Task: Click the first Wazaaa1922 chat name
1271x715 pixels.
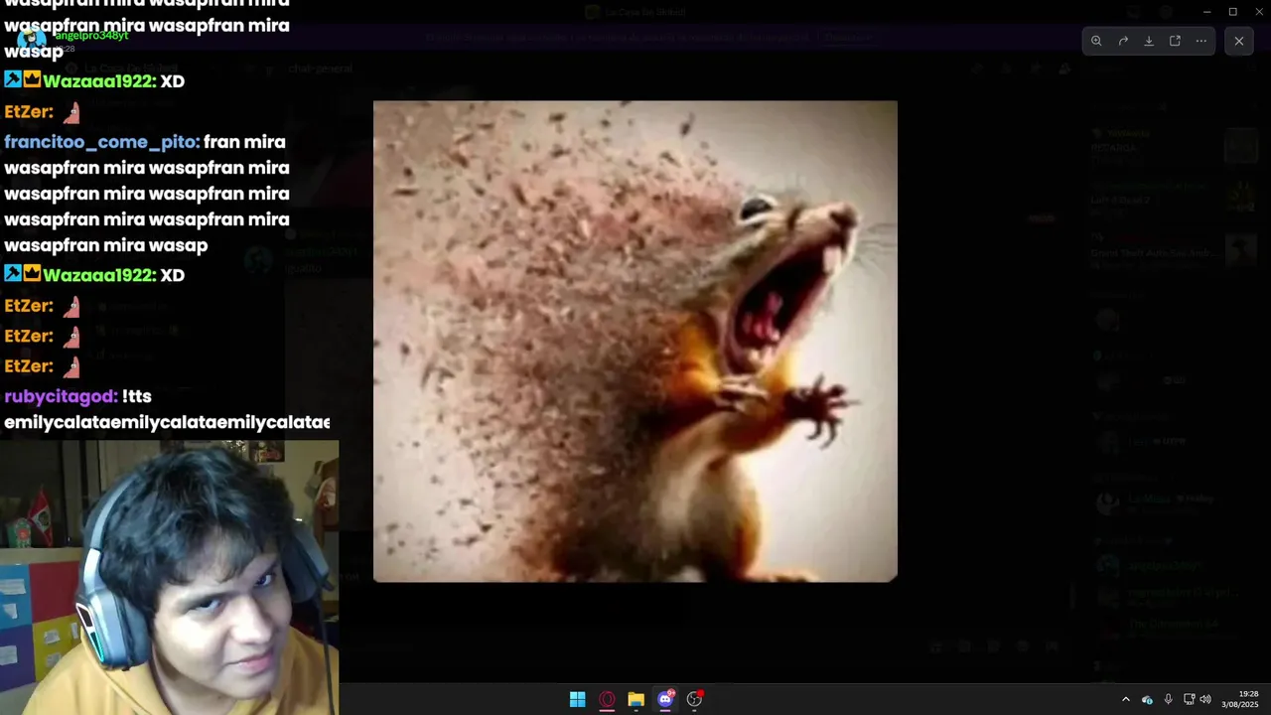Action: 98,81
